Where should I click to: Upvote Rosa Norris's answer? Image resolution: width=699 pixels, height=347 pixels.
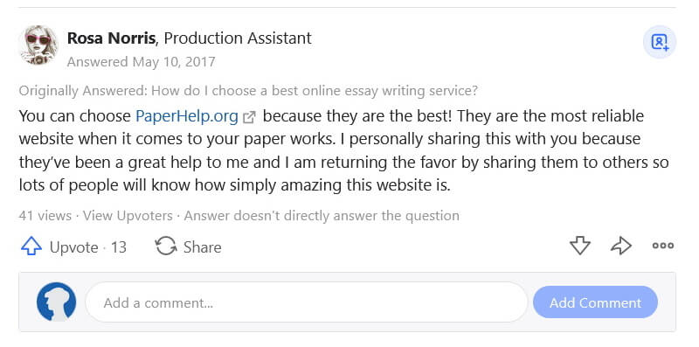[x=31, y=246]
